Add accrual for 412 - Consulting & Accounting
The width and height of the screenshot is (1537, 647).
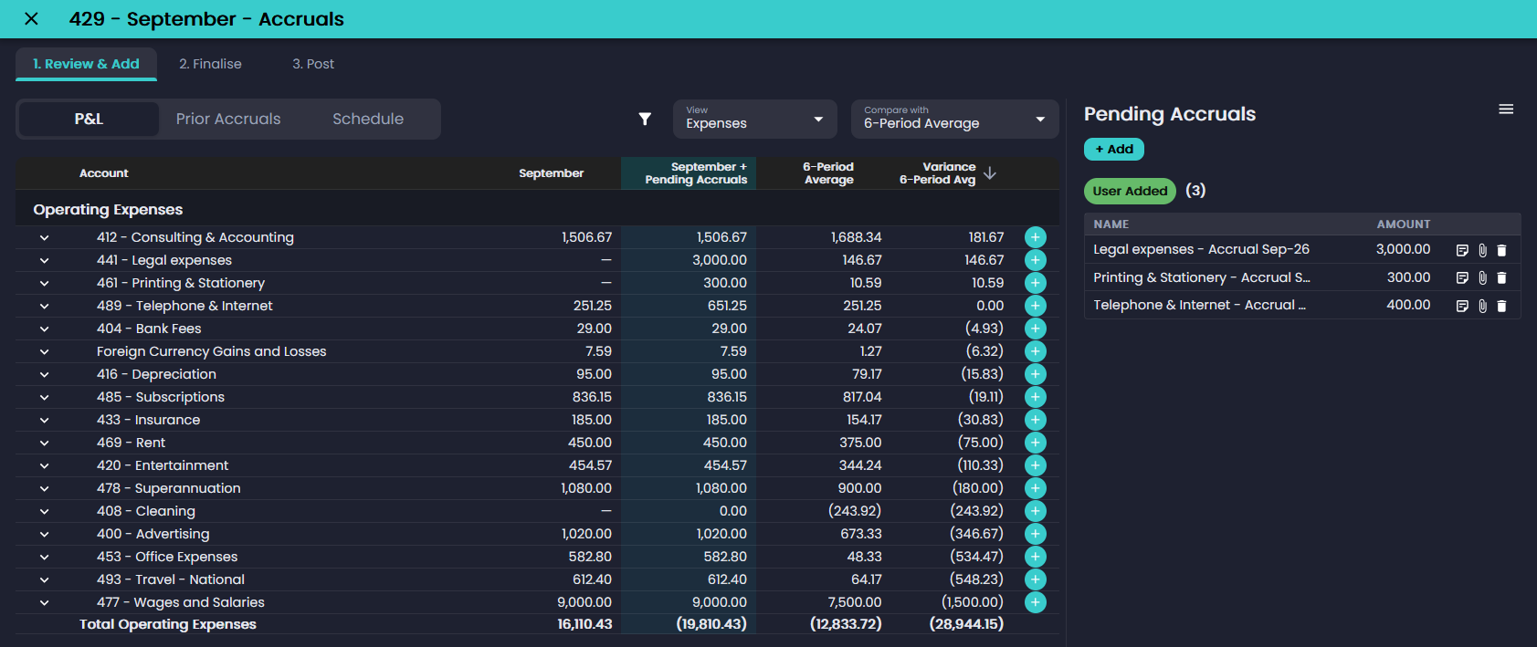[x=1035, y=237]
